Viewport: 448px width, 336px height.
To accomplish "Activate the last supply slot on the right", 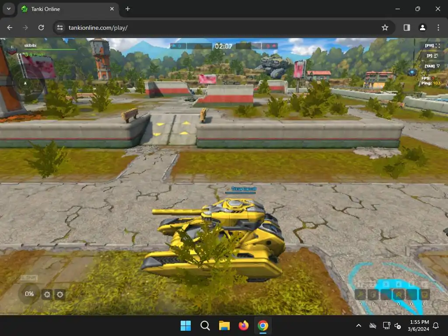I will click(x=424, y=294).
